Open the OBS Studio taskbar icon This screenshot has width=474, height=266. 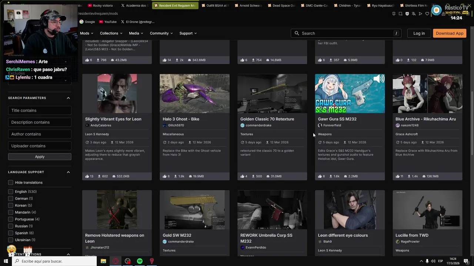click(128, 261)
